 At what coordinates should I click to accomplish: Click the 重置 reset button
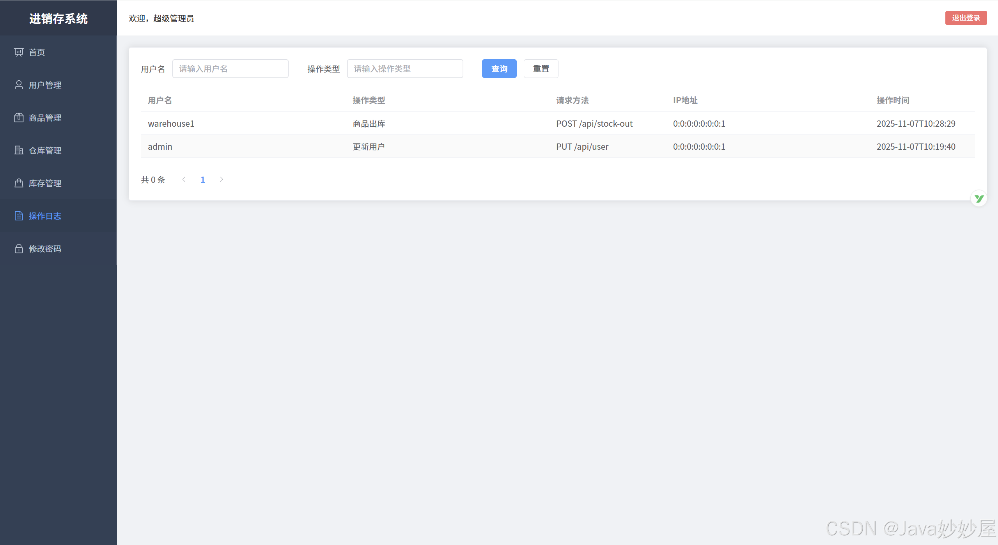(x=541, y=69)
